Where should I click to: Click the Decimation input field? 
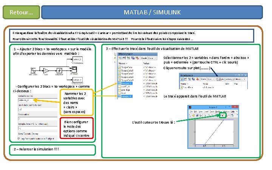[38, 119]
